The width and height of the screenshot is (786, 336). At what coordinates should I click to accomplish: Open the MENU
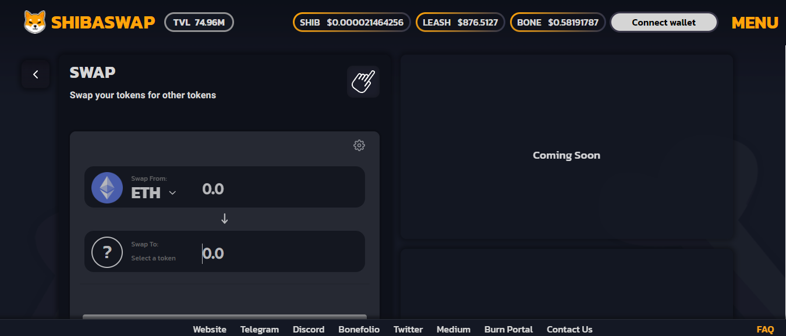click(755, 23)
